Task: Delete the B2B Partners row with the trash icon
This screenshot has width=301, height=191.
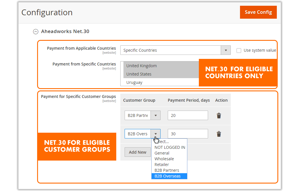Action: (x=219, y=115)
